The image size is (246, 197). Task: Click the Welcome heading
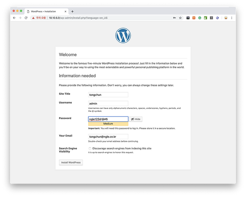tap(68, 55)
